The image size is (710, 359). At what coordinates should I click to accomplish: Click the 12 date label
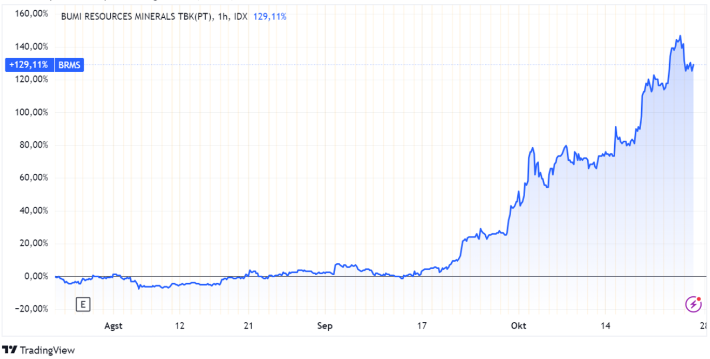(x=180, y=326)
